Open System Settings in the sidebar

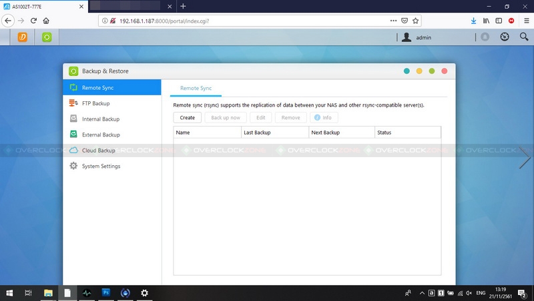(x=112, y=166)
